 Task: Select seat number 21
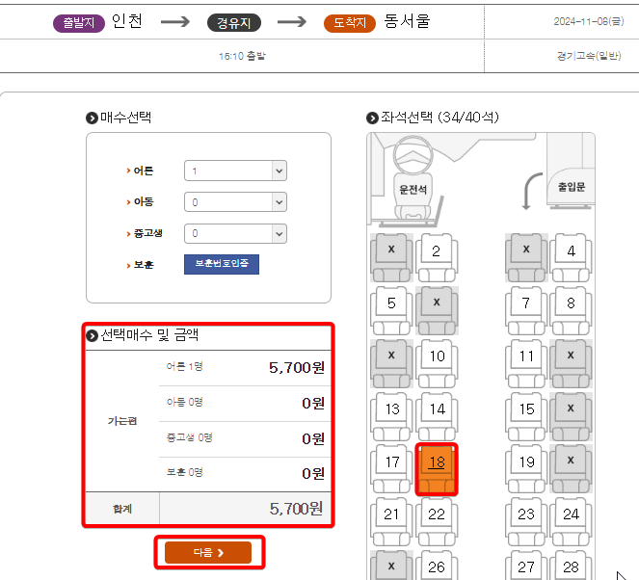tap(391, 522)
